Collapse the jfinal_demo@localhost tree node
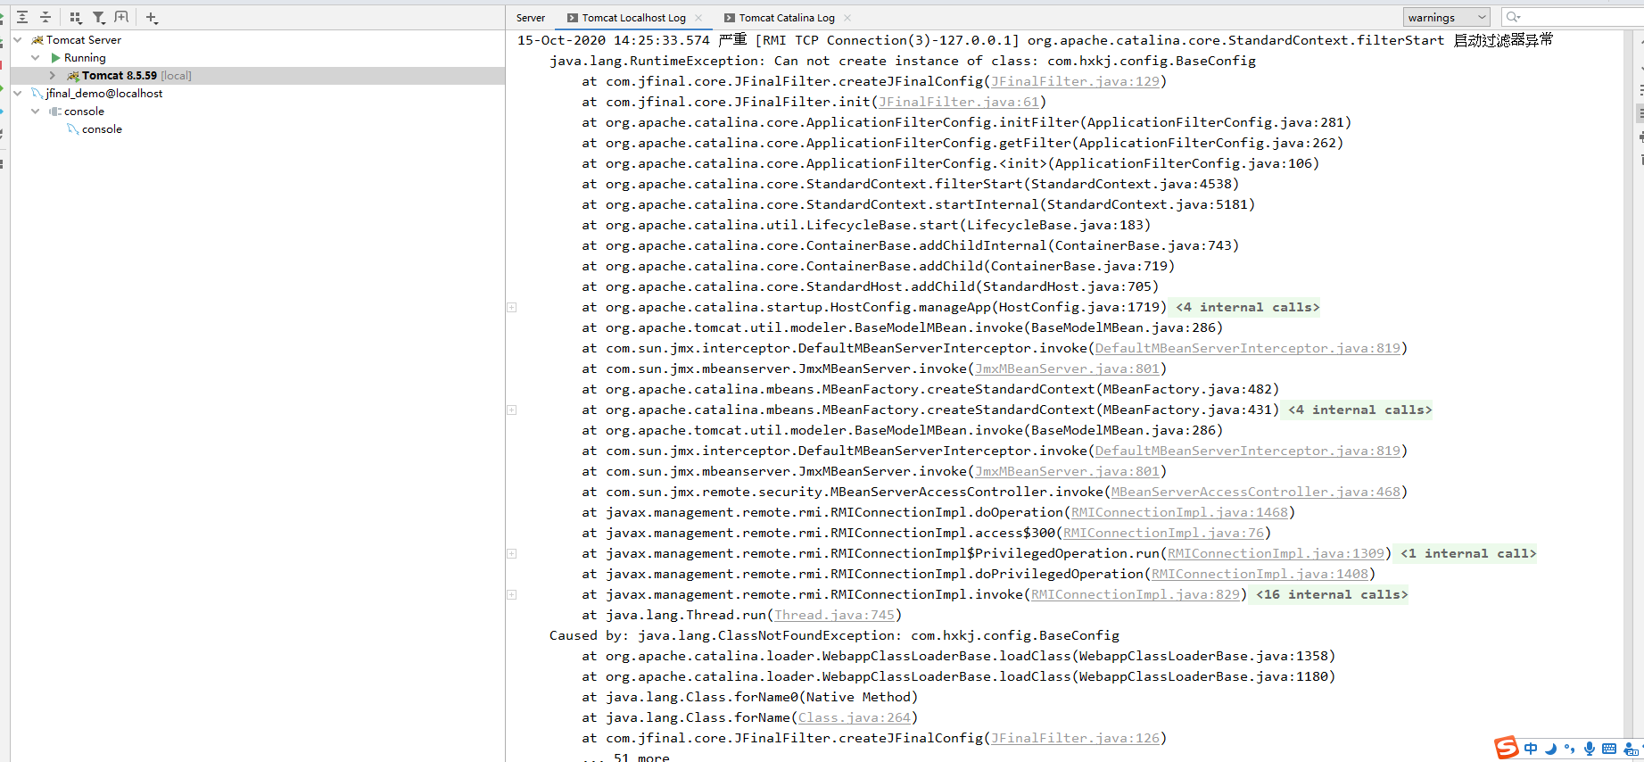 pos(18,94)
